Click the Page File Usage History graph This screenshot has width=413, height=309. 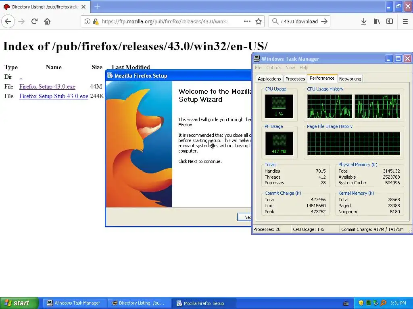click(353, 144)
